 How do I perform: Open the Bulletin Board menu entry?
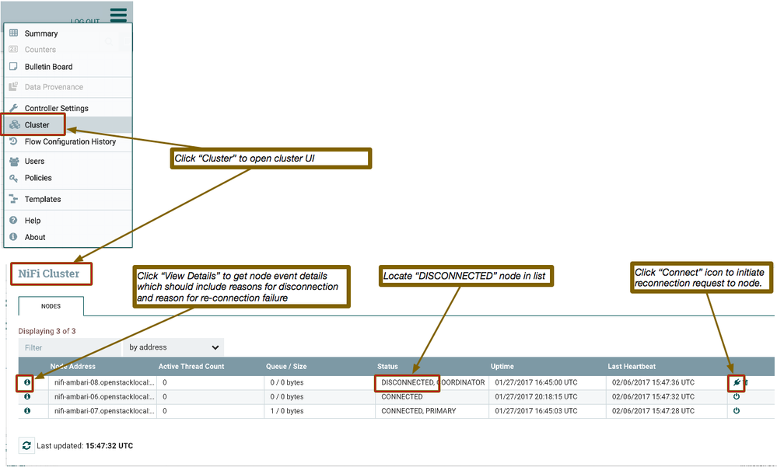[48, 66]
